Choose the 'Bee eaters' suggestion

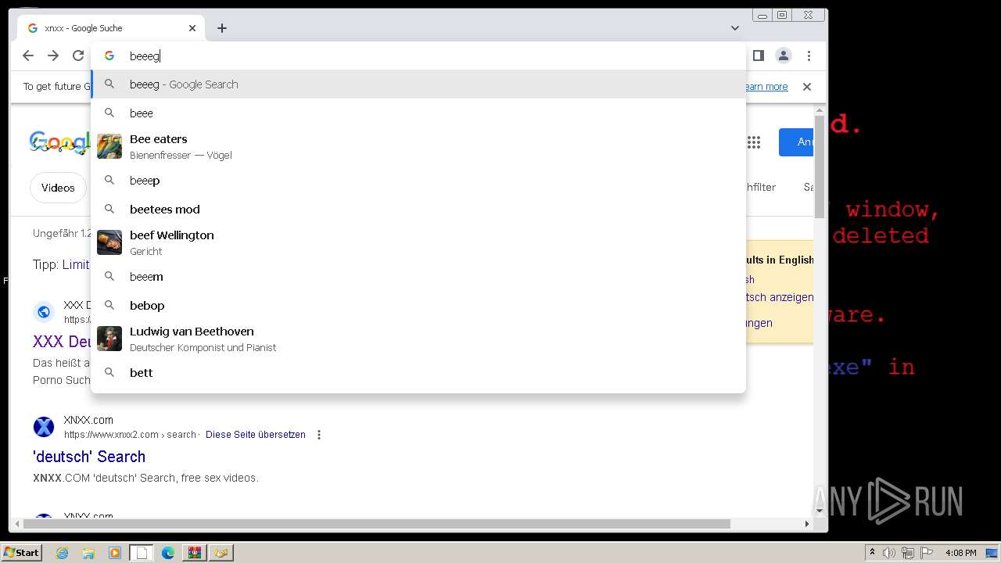[x=418, y=146]
